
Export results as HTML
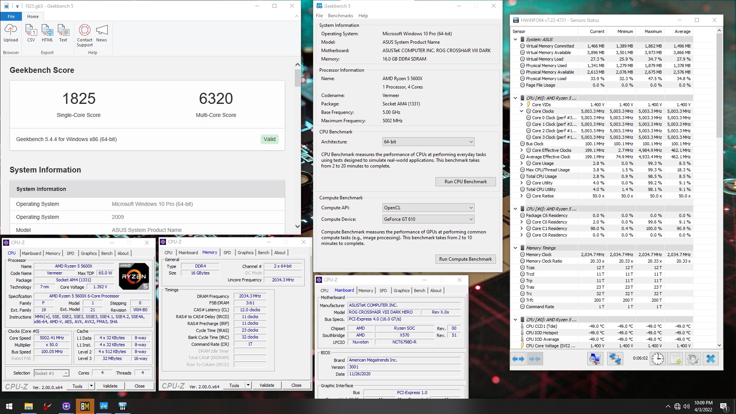point(47,33)
